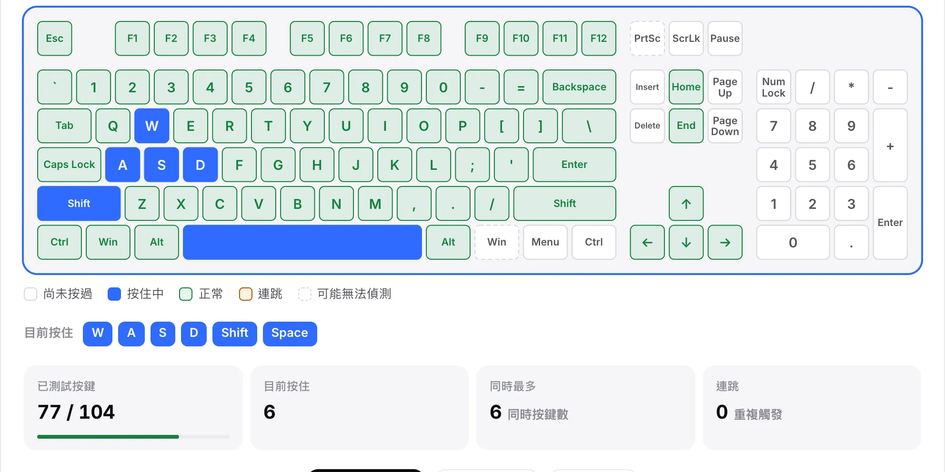Click the 'W' chip in currently held list
The width and height of the screenshot is (945, 472).
[x=98, y=334]
